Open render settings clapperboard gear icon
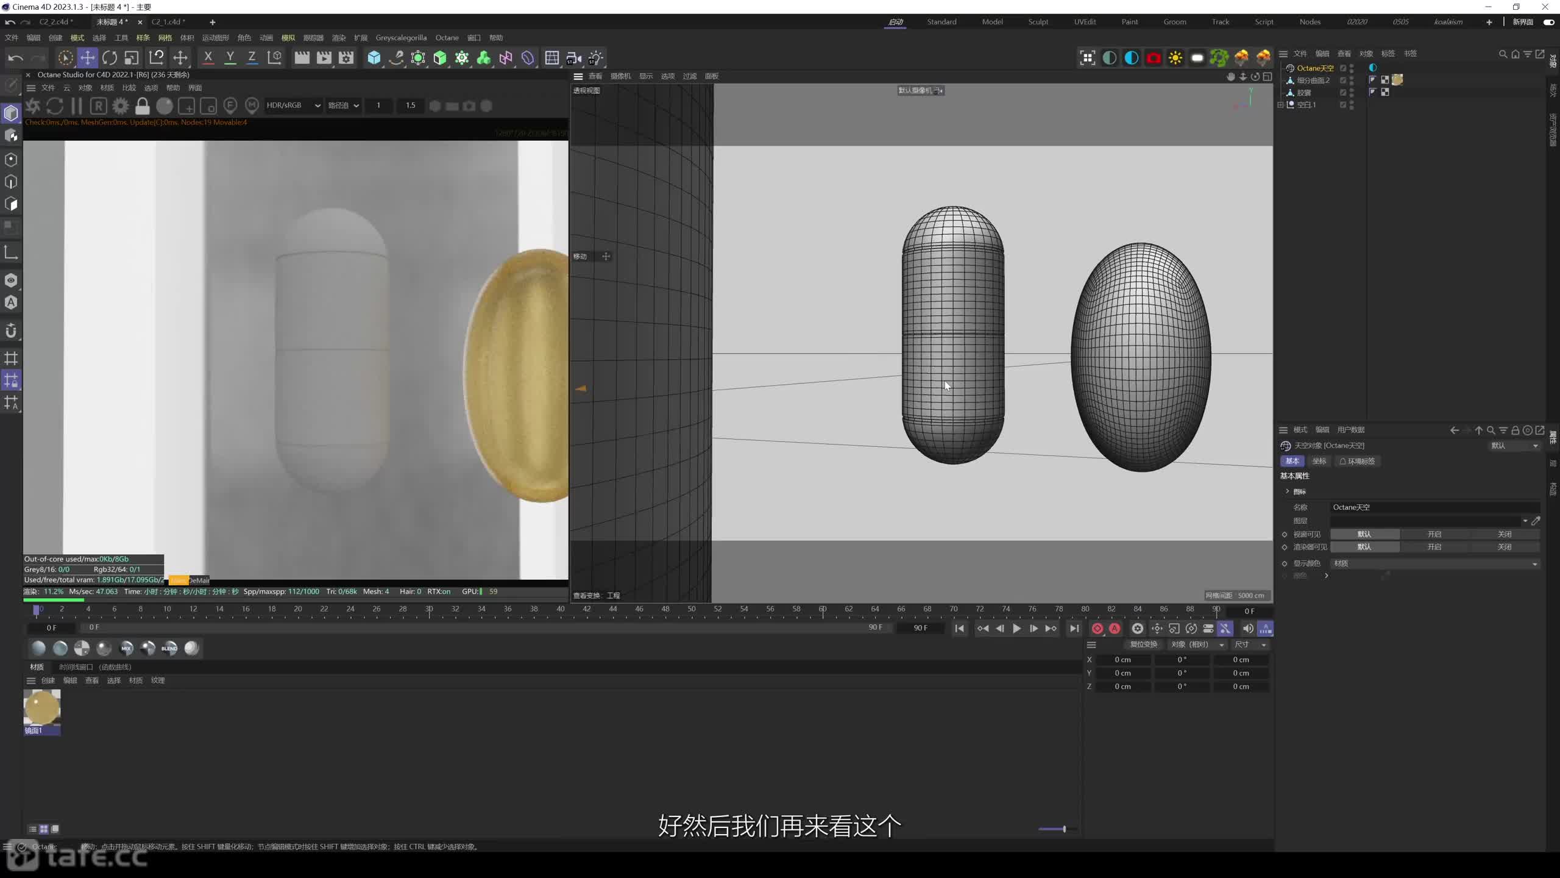The height and width of the screenshot is (878, 1560). click(346, 58)
